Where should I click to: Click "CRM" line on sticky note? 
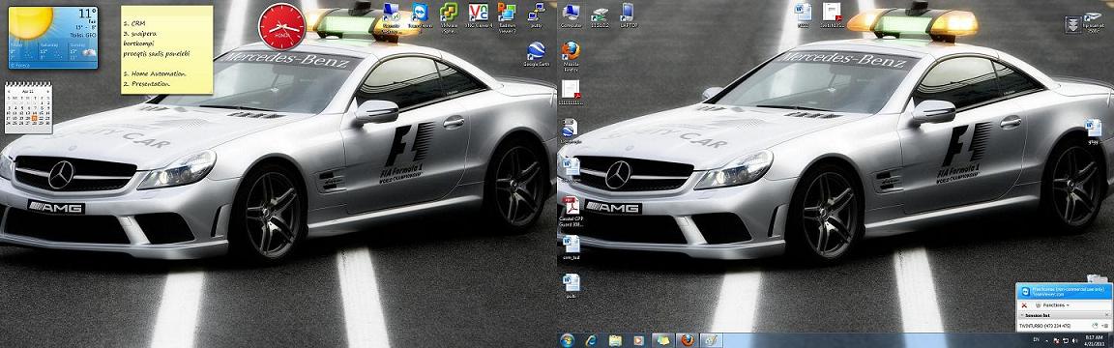[x=133, y=23]
